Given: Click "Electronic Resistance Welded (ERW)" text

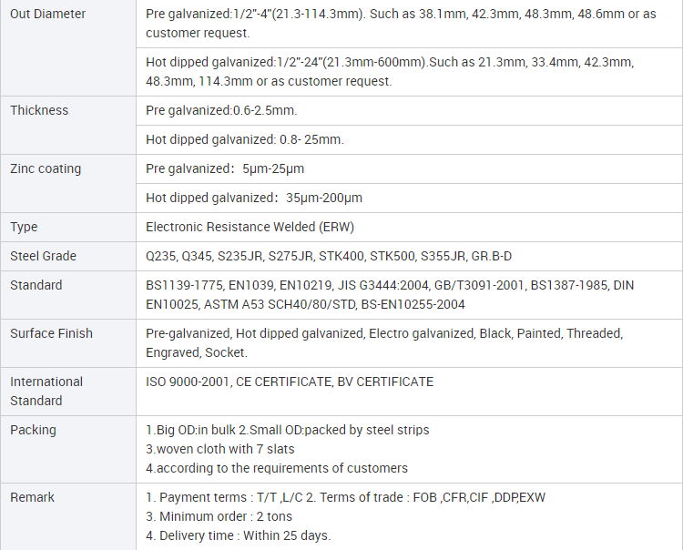Looking at the screenshot, I should coord(244,227).
